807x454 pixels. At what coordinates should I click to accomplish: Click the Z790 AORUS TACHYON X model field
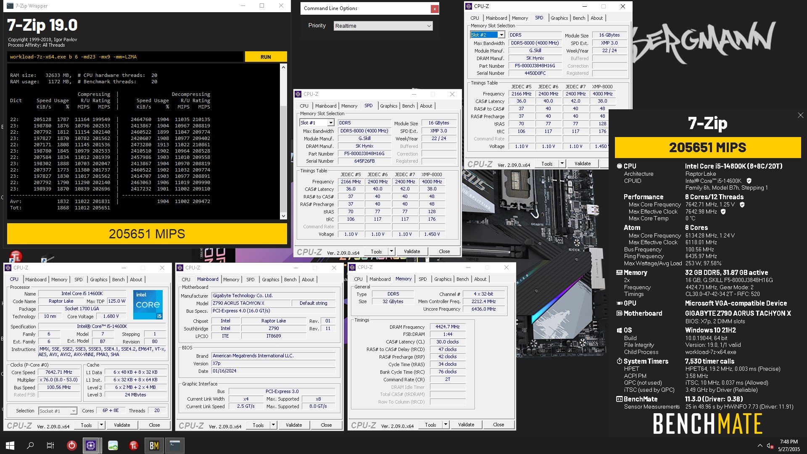[251, 303]
